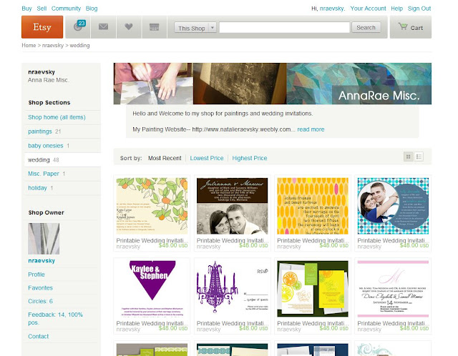
Task: Switch to list view layout
Action: (x=419, y=157)
